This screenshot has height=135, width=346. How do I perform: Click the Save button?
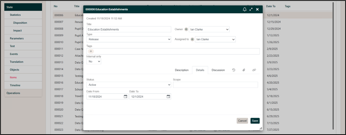click(x=255, y=121)
